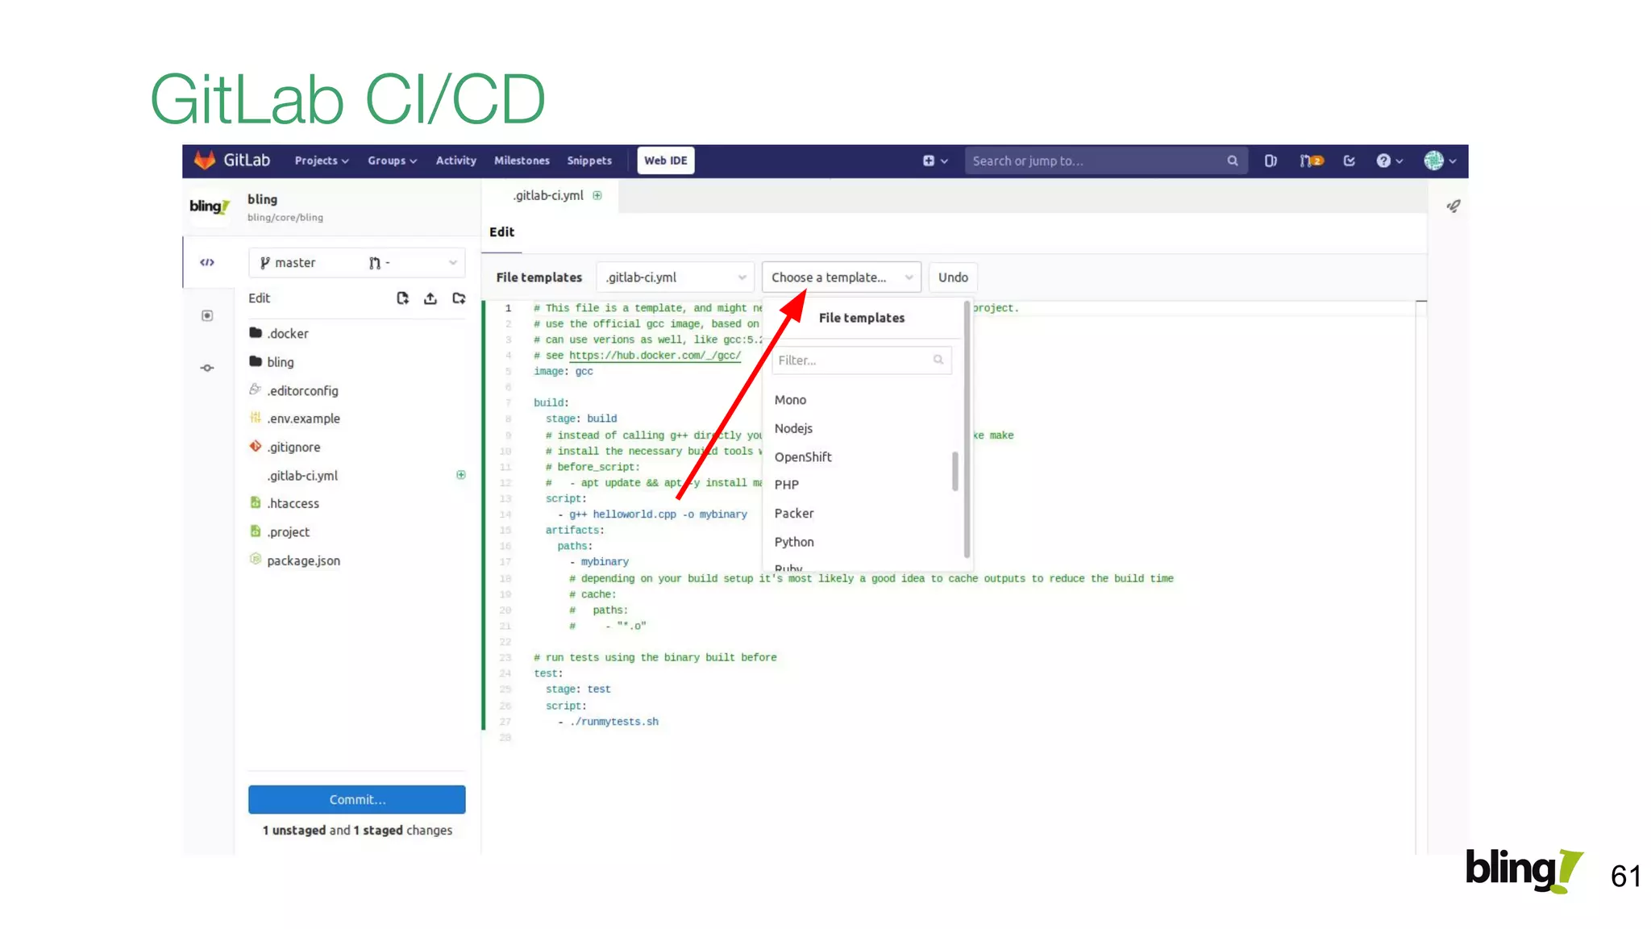Click the bling/core/bling project path
The width and height of the screenshot is (1651, 929).
(x=285, y=218)
